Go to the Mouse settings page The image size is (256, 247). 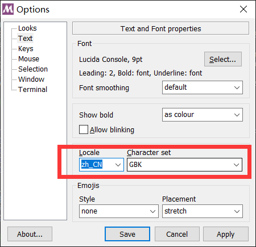[28, 59]
